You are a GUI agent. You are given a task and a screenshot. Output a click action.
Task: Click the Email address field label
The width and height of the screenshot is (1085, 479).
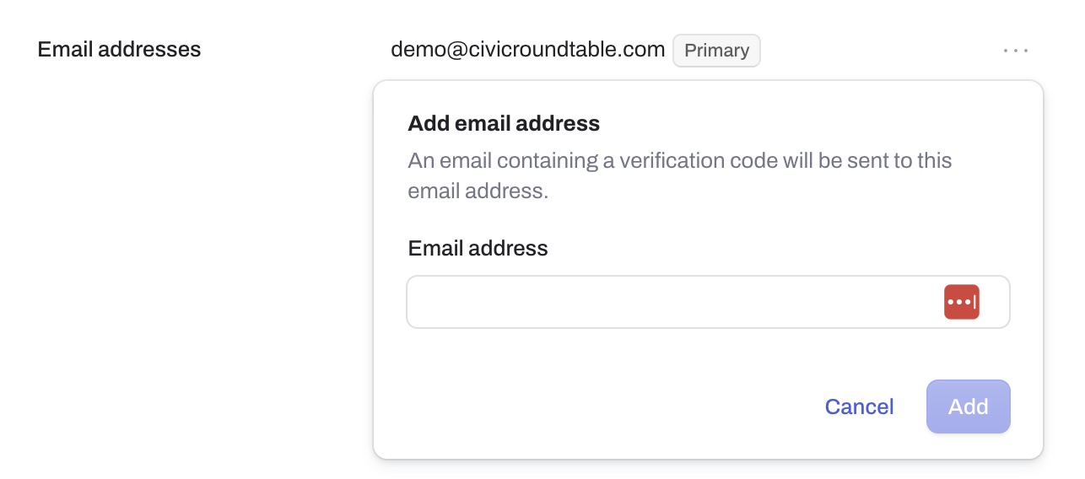click(478, 248)
